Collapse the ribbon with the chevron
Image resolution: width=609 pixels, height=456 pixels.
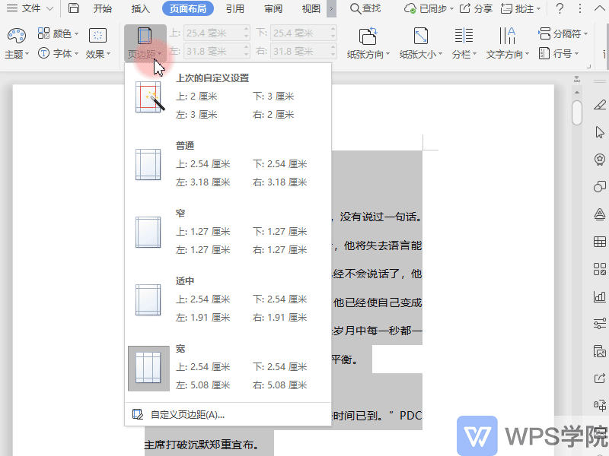pyautogui.click(x=599, y=8)
